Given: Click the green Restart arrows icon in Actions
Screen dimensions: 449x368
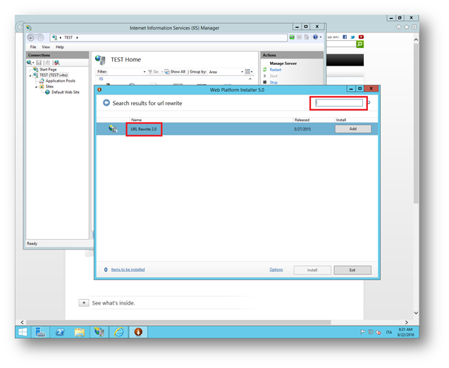Looking at the screenshot, I should click(265, 70).
